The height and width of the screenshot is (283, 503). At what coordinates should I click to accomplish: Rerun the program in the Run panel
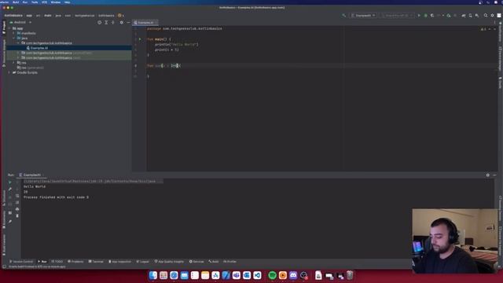(10, 182)
